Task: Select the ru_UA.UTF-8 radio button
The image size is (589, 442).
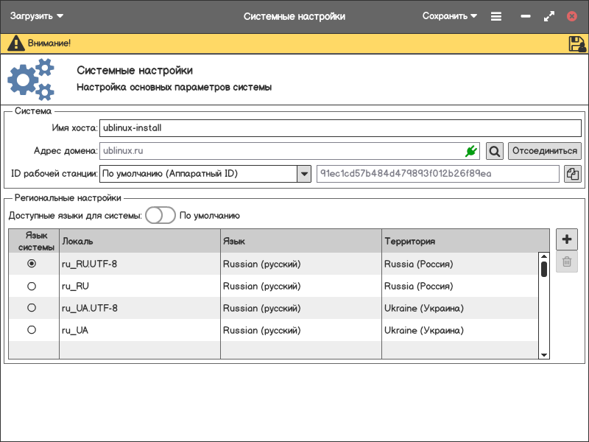Action: point(32,308)
